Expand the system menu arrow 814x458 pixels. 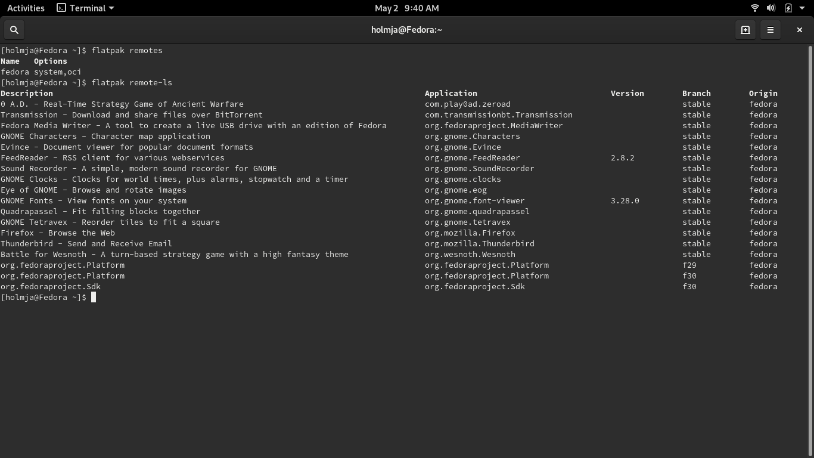pyautogui.click(x=802, y=8)
